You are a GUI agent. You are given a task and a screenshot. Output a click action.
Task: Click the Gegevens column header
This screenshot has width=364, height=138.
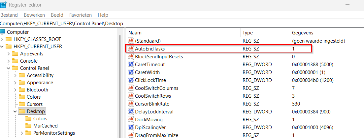pyautogui.click(x=302, y=33)
